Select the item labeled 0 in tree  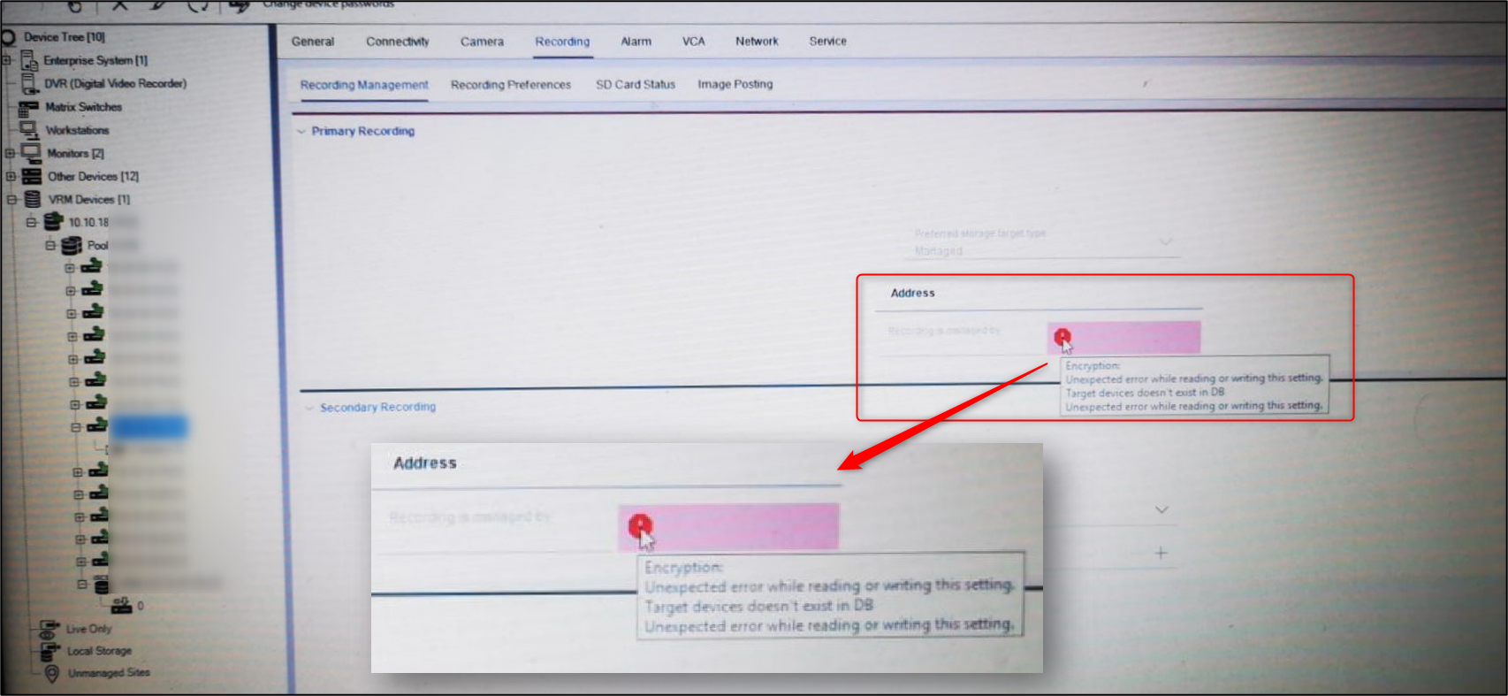click(140, 607)
